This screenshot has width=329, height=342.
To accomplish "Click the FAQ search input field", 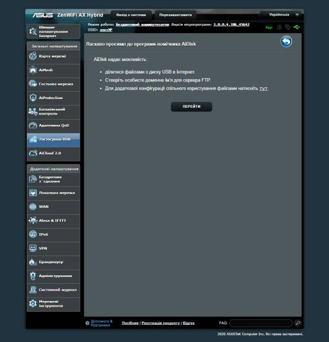I will pos(261,323).
